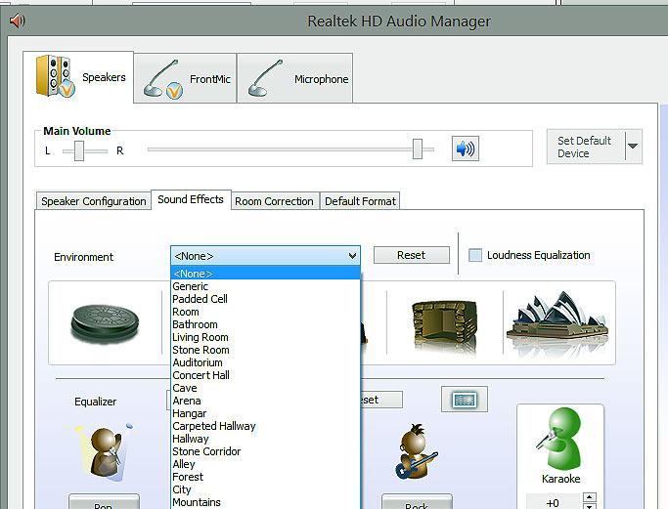Collapse the Environment combo box arrow

(x=352, y=256)
